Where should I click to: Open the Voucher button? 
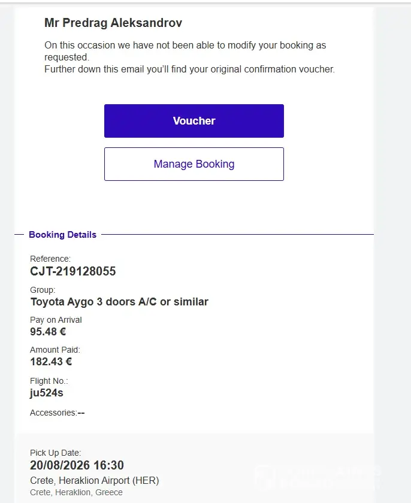(194, 121)
